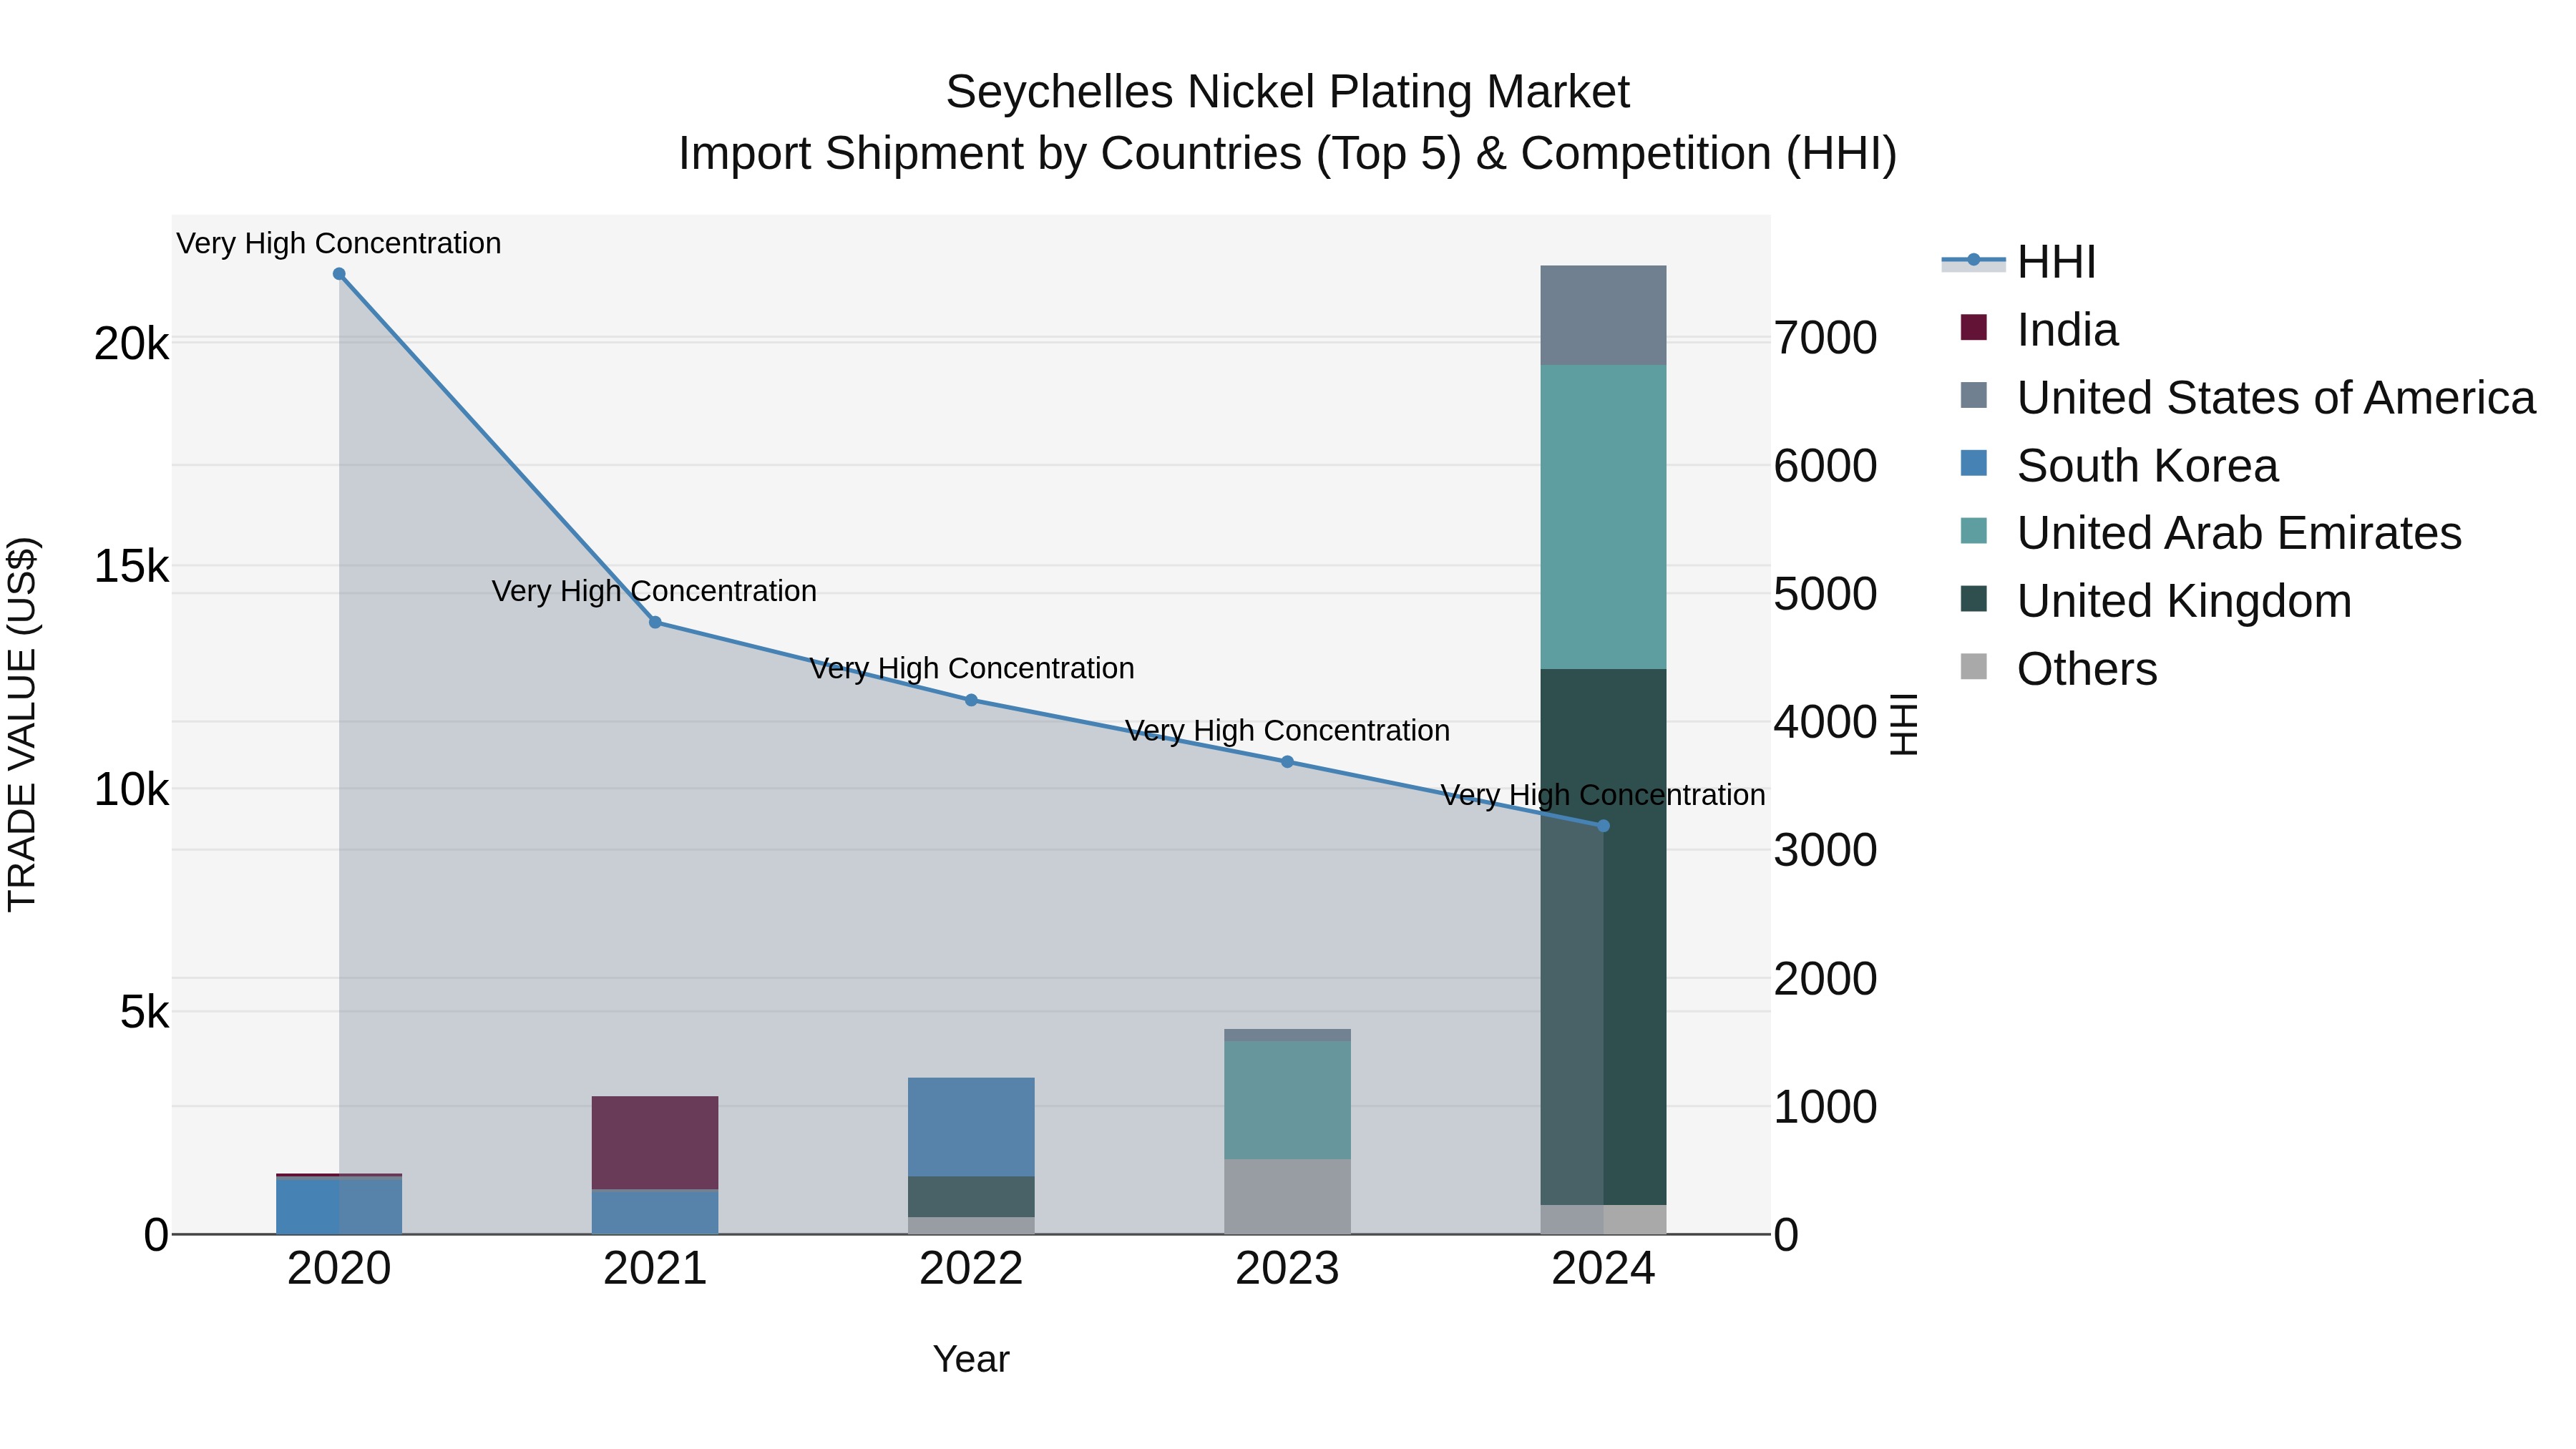The height and width of the screenshot is (1449, 2576).
Task: Click the United Kingdom dark green swatch
Action: [1974, 599]
